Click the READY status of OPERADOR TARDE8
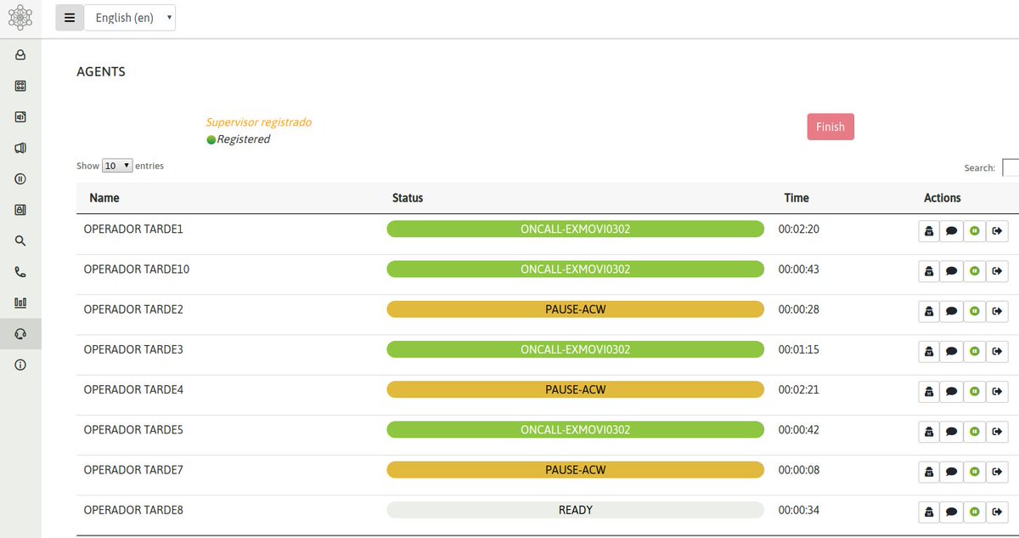 (x=576, y=510)
